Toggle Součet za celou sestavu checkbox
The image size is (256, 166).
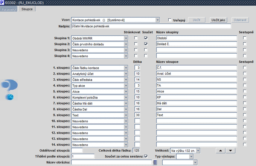[146, 156]
